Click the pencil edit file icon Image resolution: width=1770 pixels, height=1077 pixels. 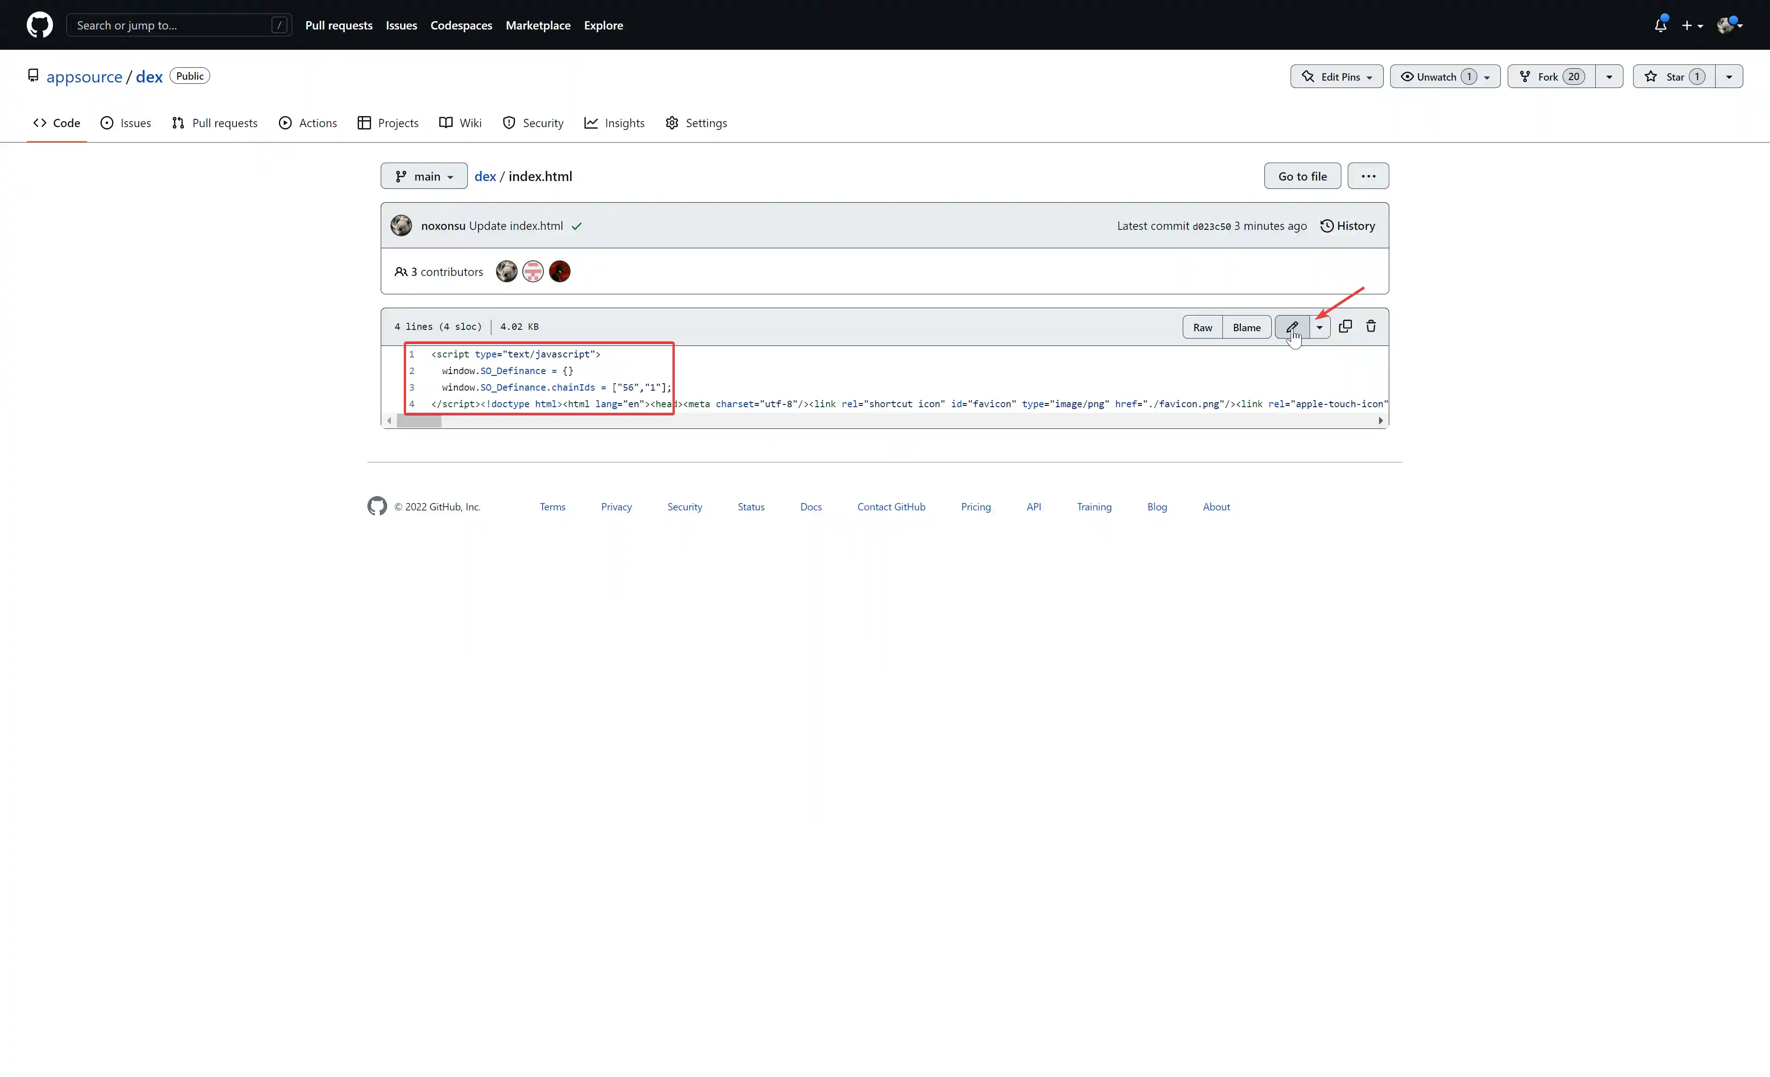tap(1292, 327)
